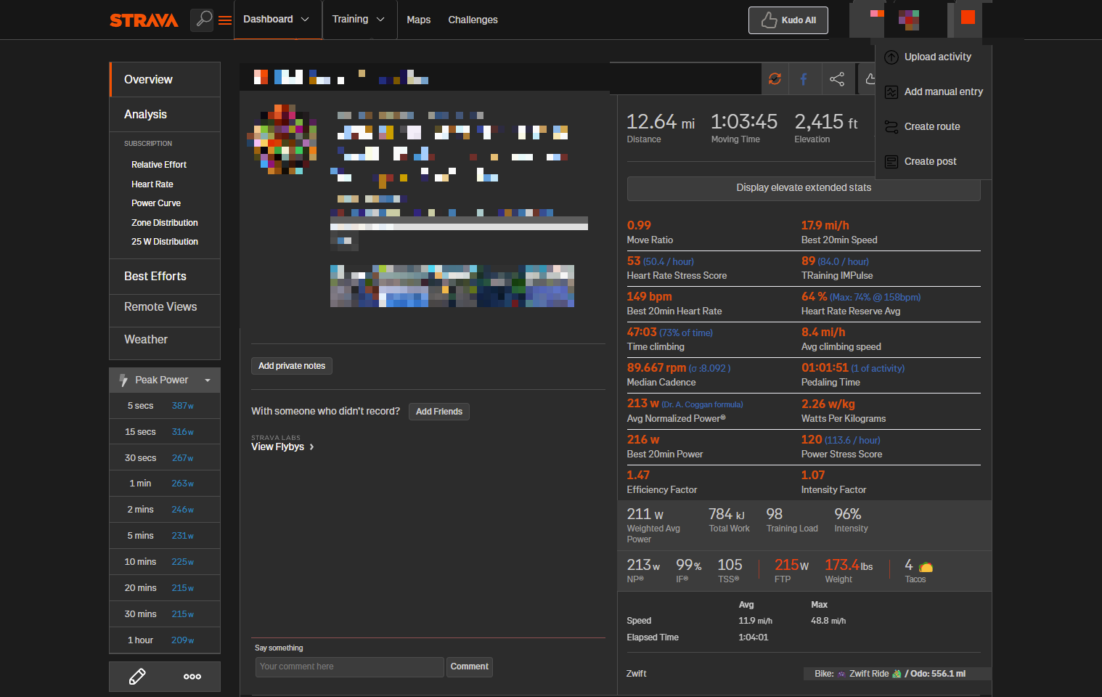Image resolution: width=1102 pixels, height=697 pixels.
Task: Open the orange hamburger menu icon
Action: [x=225, y=20]
